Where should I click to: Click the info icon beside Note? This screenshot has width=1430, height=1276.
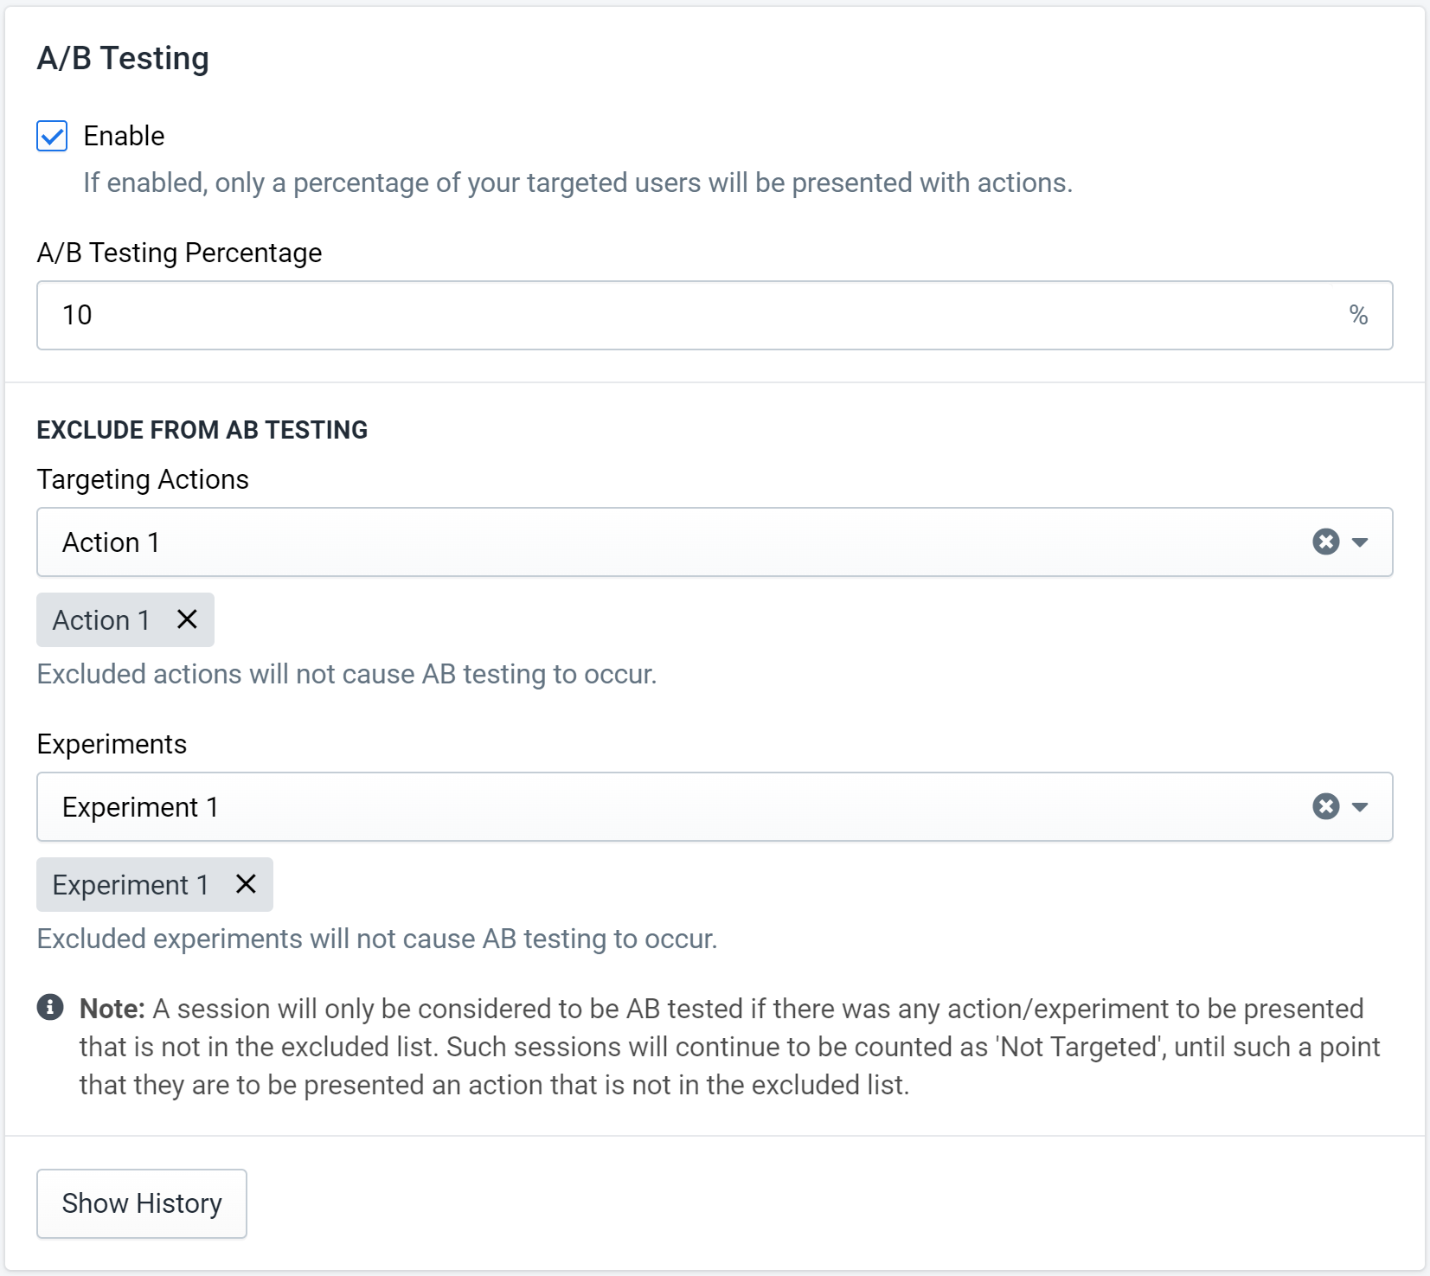click(50, 1007)
